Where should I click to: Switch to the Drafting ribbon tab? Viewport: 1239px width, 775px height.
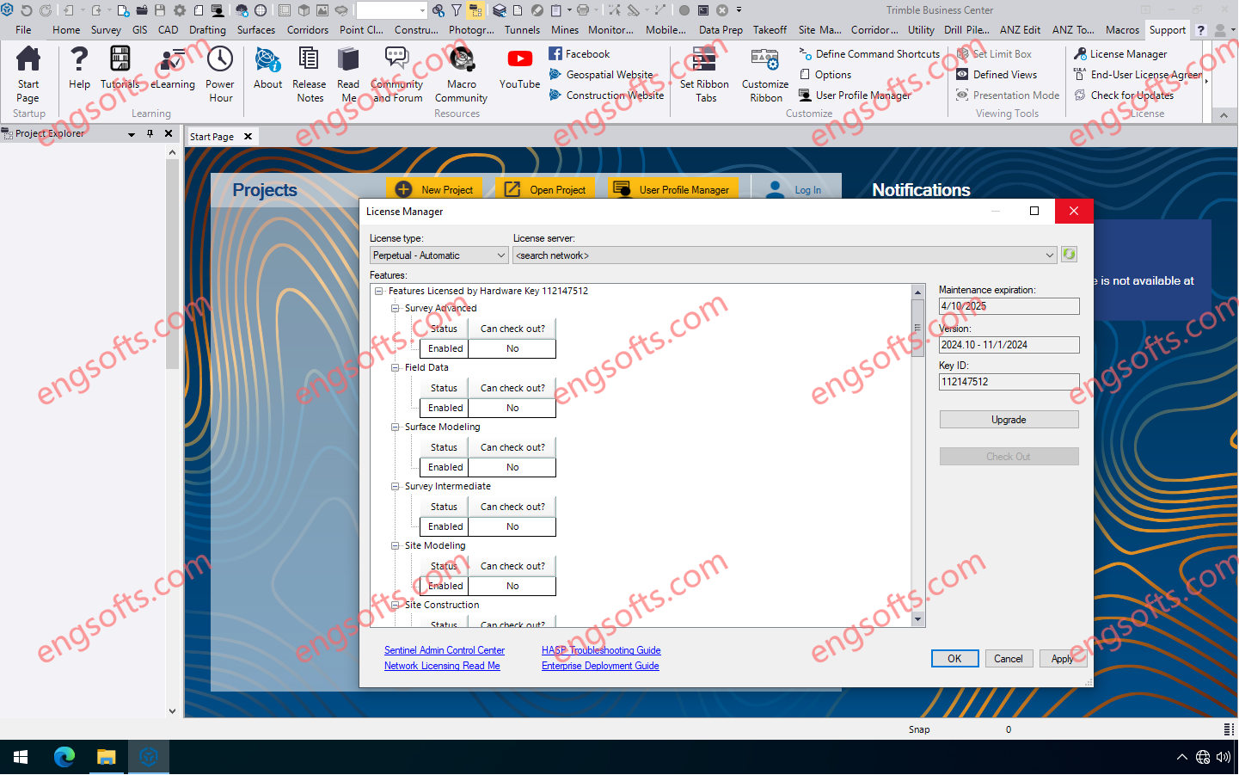(207, 29)
